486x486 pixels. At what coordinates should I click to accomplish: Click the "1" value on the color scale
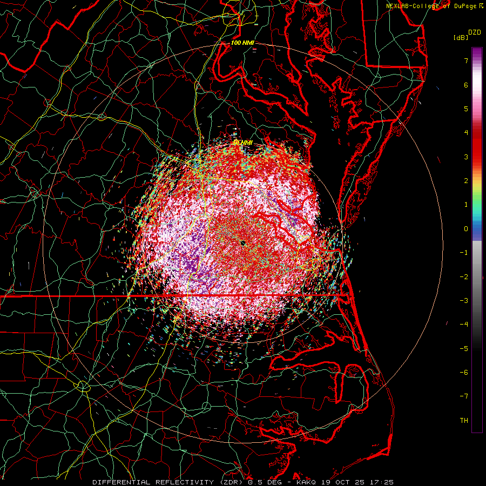(x=466, y=205)
